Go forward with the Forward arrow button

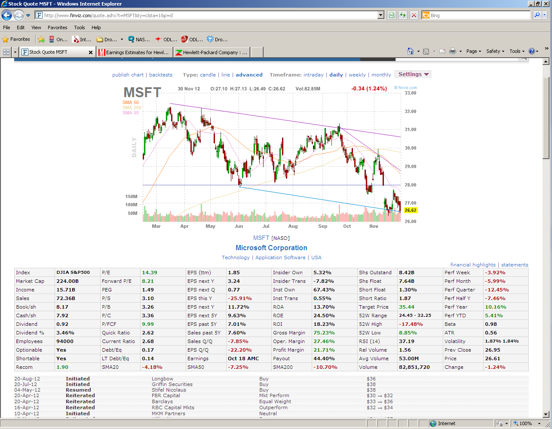click(18, 15)
